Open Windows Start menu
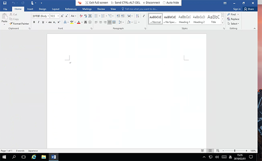262x161 pixels. click(x=4, y=157)
